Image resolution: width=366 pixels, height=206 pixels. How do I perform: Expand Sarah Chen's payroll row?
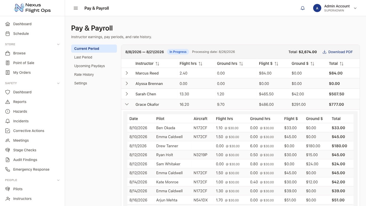127,94
